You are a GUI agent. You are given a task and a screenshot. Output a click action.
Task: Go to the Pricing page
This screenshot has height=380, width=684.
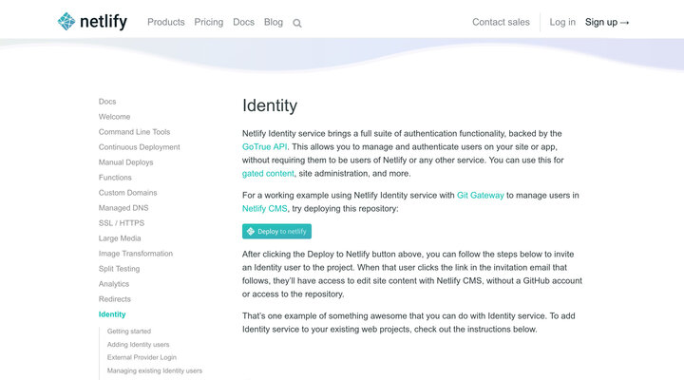coord(208,22)
